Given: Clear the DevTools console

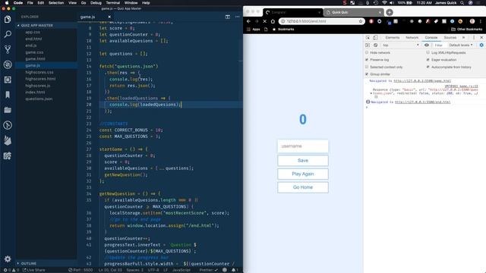Looking at the screenshot, I should coord(375,45).
